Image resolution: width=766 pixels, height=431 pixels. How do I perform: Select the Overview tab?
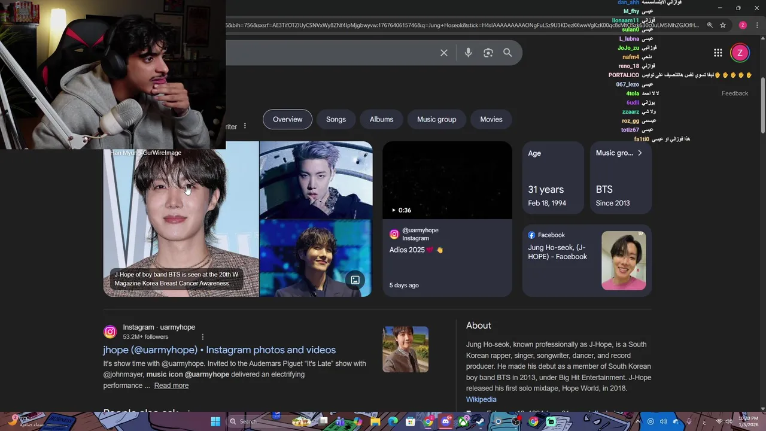(288, 119)
